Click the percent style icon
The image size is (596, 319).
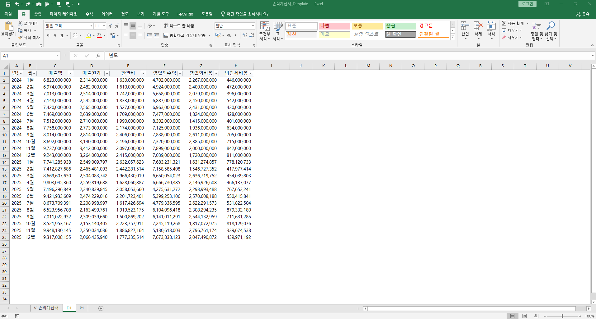click(229, 36)
